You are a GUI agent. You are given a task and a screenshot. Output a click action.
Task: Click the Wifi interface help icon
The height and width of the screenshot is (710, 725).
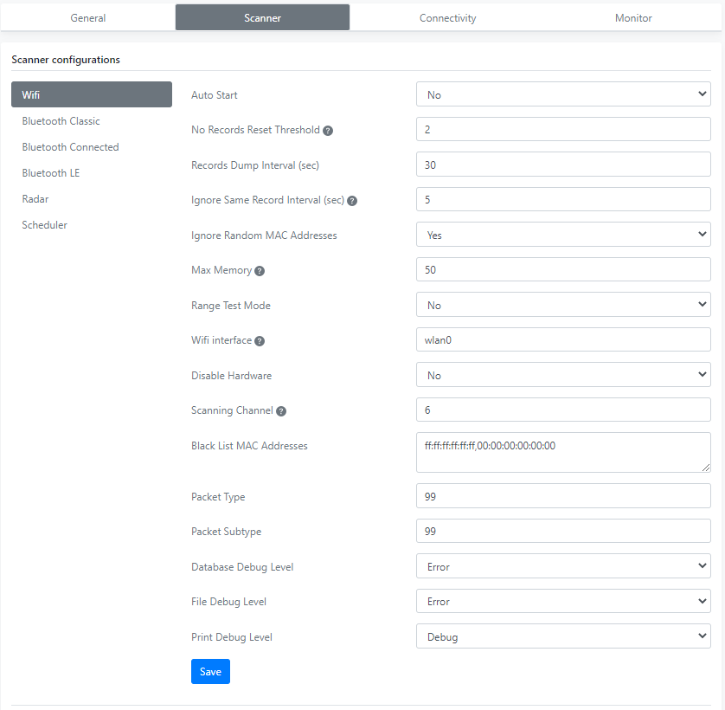[260, 341]
